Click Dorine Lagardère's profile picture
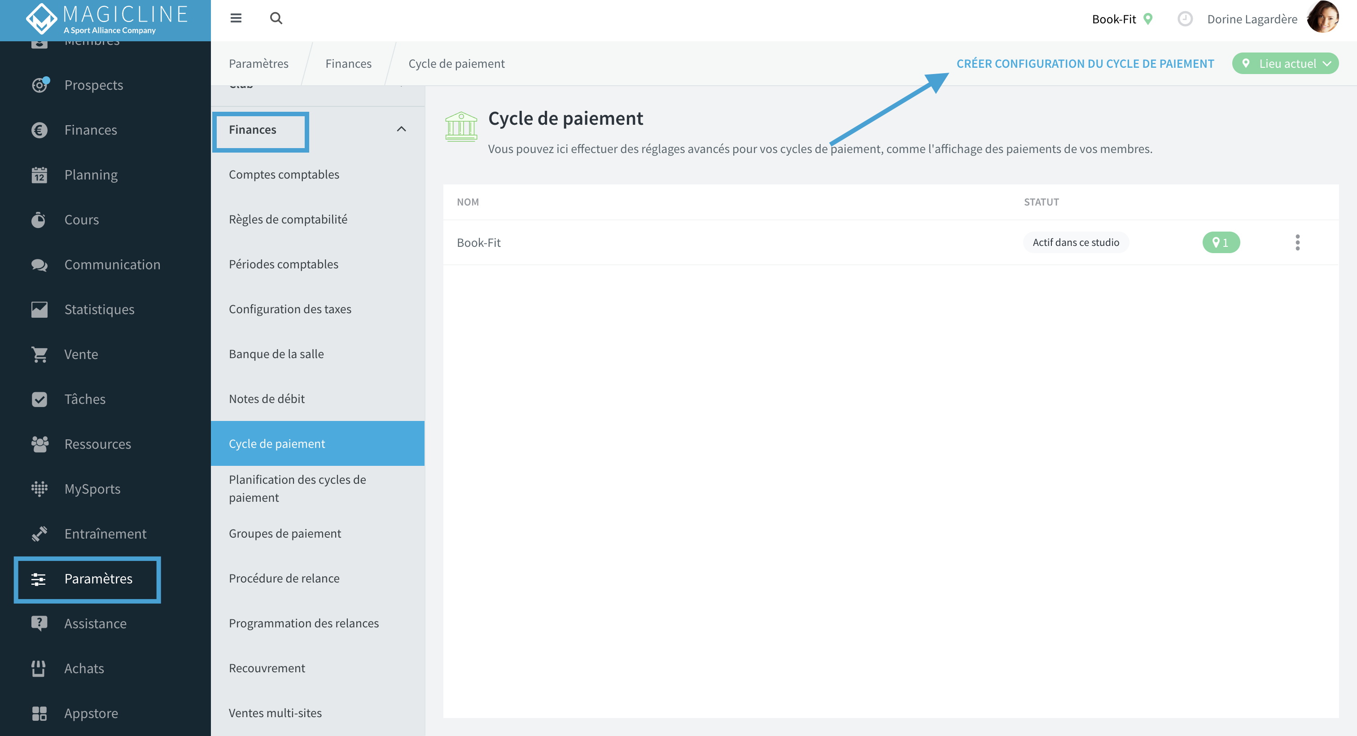Screen dimensions: 1357x736 click(x=1323, y=18)
